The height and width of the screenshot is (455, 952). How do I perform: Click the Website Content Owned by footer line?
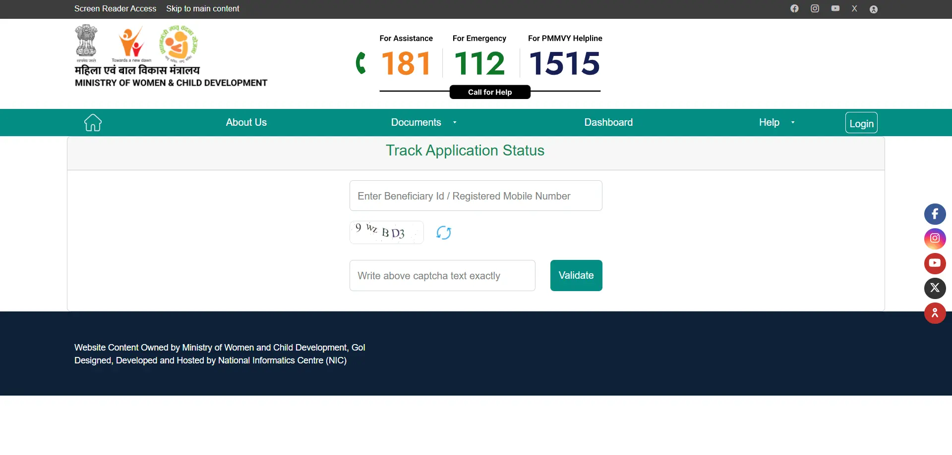click(x=220, y=348)
